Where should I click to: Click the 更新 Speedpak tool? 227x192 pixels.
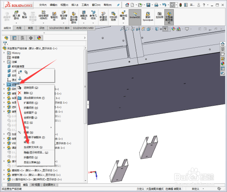(x=148, y=16)
